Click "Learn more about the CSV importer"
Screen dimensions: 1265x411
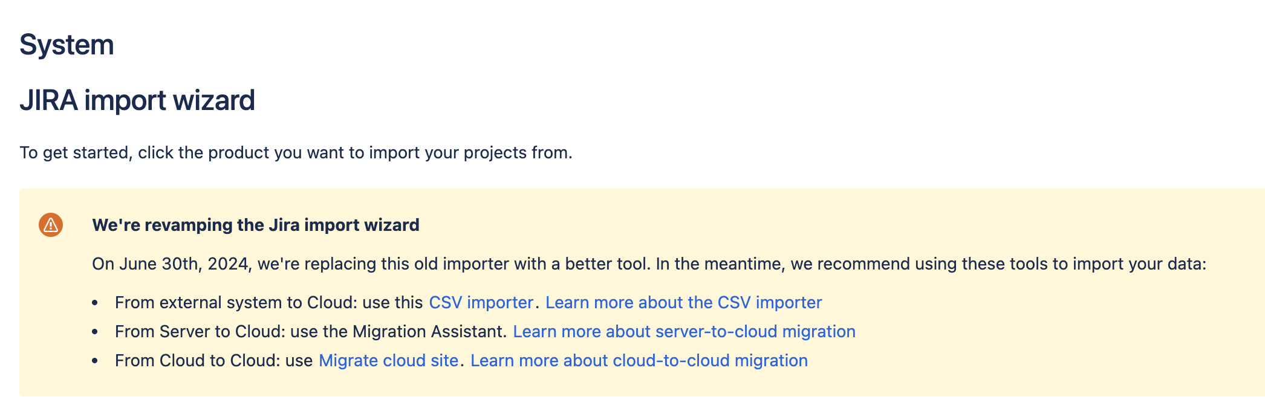coord(683,302)
